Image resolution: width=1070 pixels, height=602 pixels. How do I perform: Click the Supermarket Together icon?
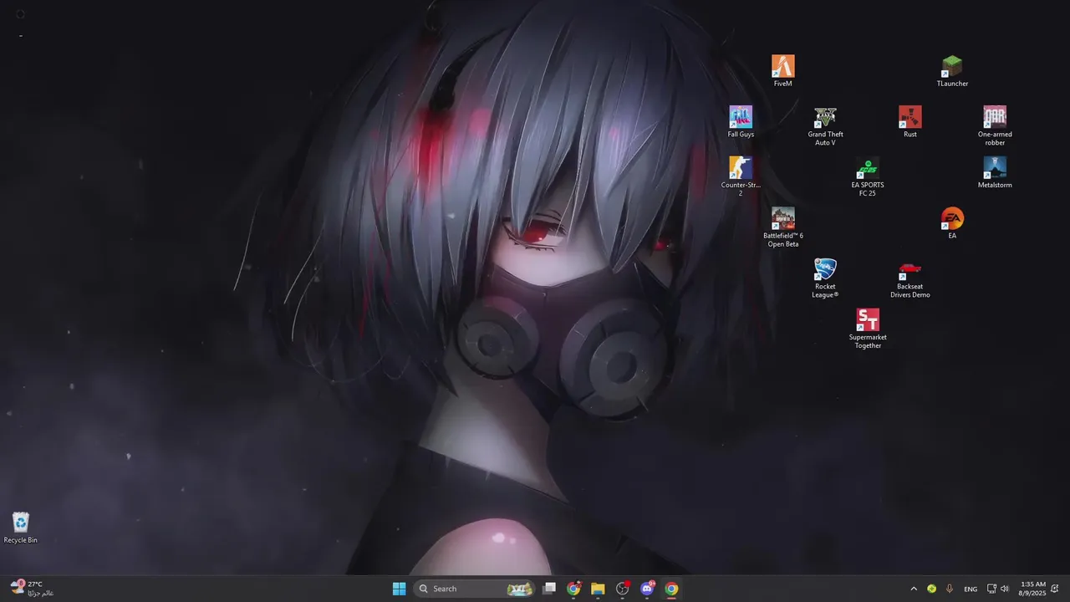tap(868, 329)
